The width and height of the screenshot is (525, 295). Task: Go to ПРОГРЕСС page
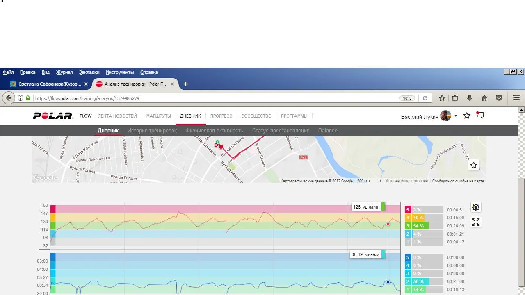click(221, 116)
